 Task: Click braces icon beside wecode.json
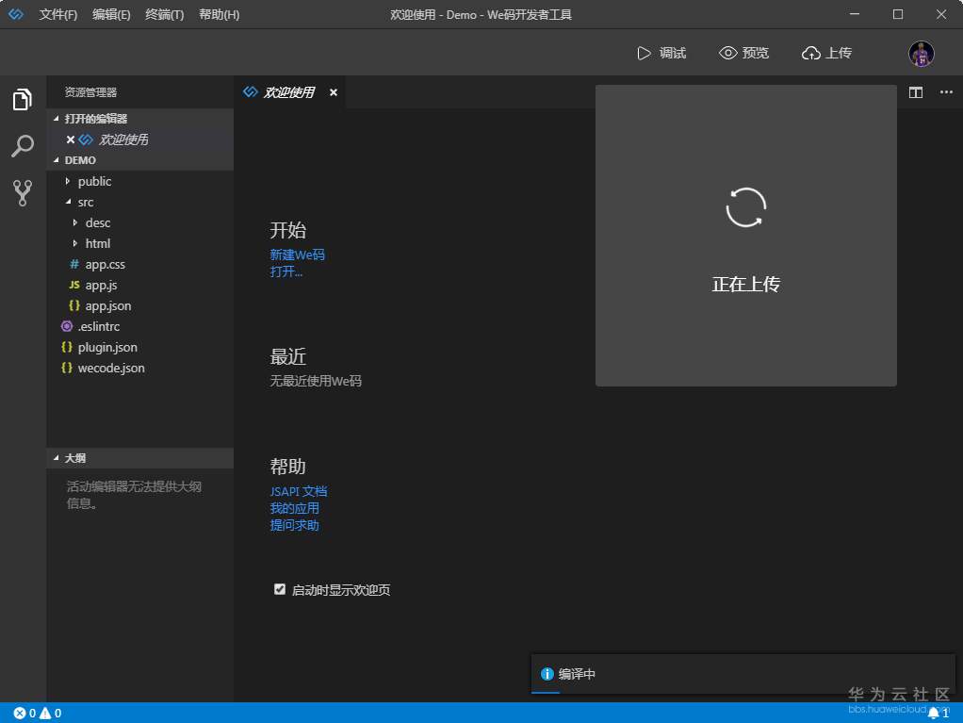[67, 368]
